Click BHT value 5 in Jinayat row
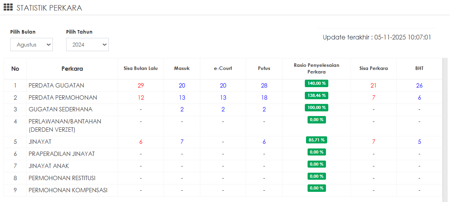 (419, 142)
